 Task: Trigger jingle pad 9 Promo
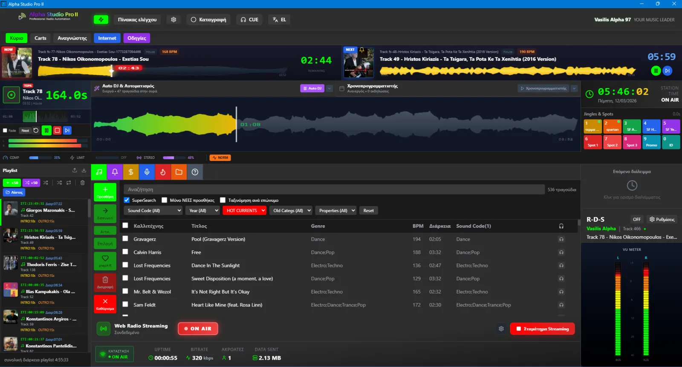(651, 142)
